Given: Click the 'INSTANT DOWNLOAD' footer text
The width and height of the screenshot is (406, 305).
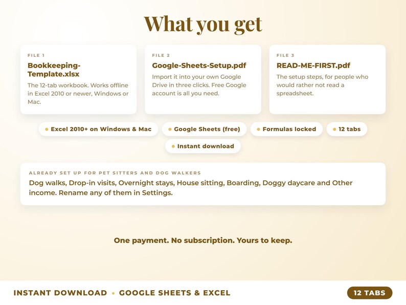Looking at the screenshot, I should [60, 293].
